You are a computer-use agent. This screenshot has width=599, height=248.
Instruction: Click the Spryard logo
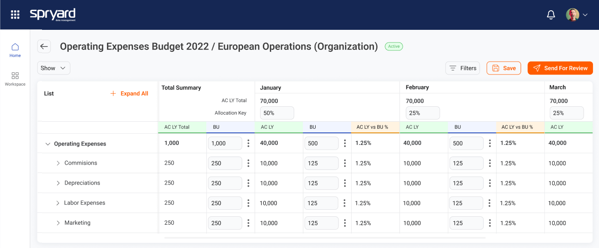point(52,14)
